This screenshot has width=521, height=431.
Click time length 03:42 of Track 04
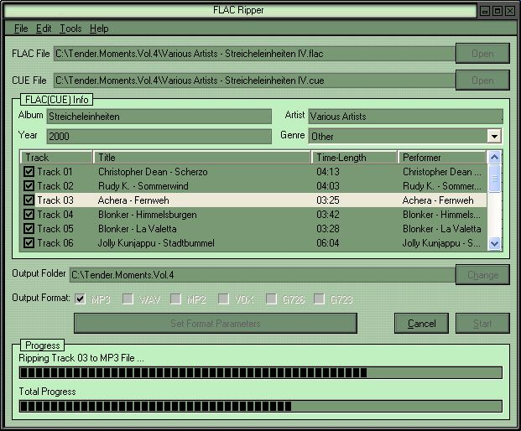pos(328,215)
